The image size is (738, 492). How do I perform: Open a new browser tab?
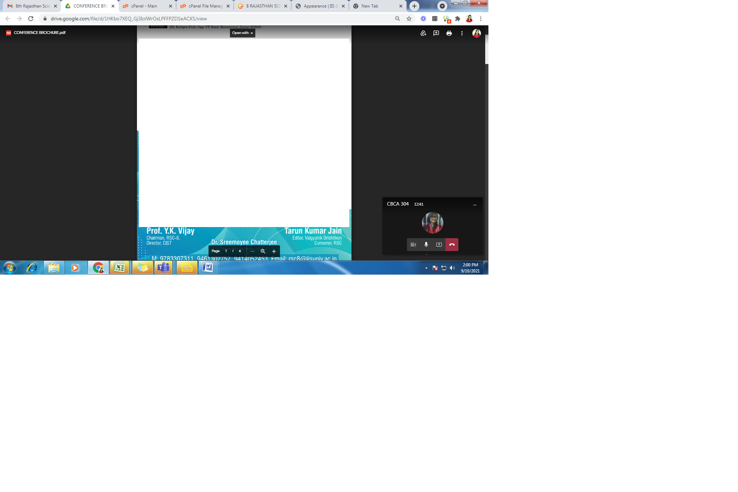(414, 6)
